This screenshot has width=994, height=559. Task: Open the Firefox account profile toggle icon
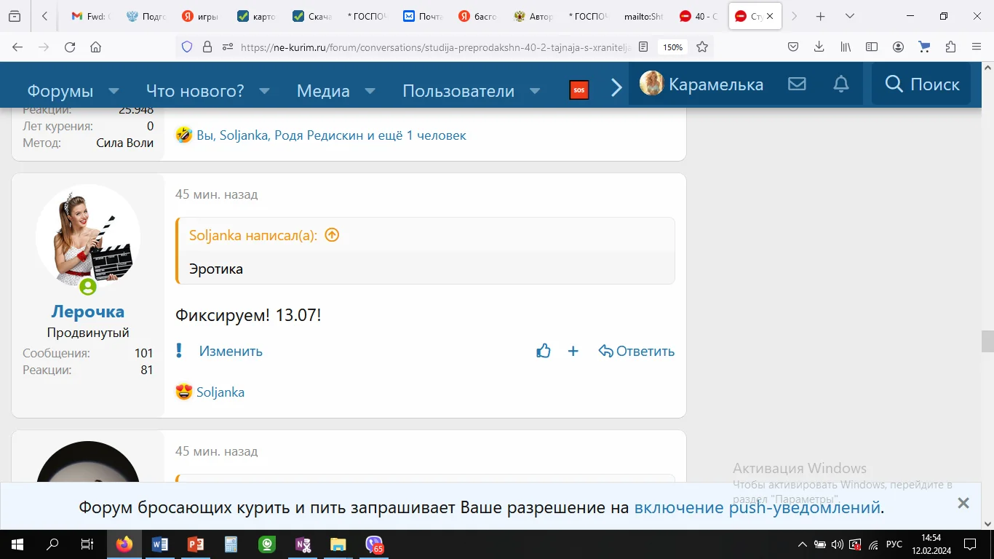[x=898, y=47]
